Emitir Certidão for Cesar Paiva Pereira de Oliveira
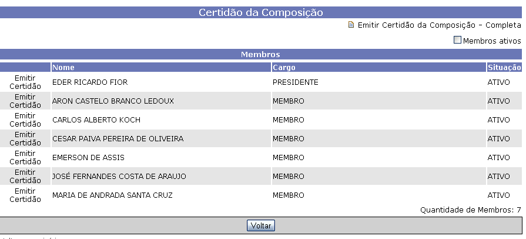Viewport: 526px width, 239px height. tap(25, 138)
